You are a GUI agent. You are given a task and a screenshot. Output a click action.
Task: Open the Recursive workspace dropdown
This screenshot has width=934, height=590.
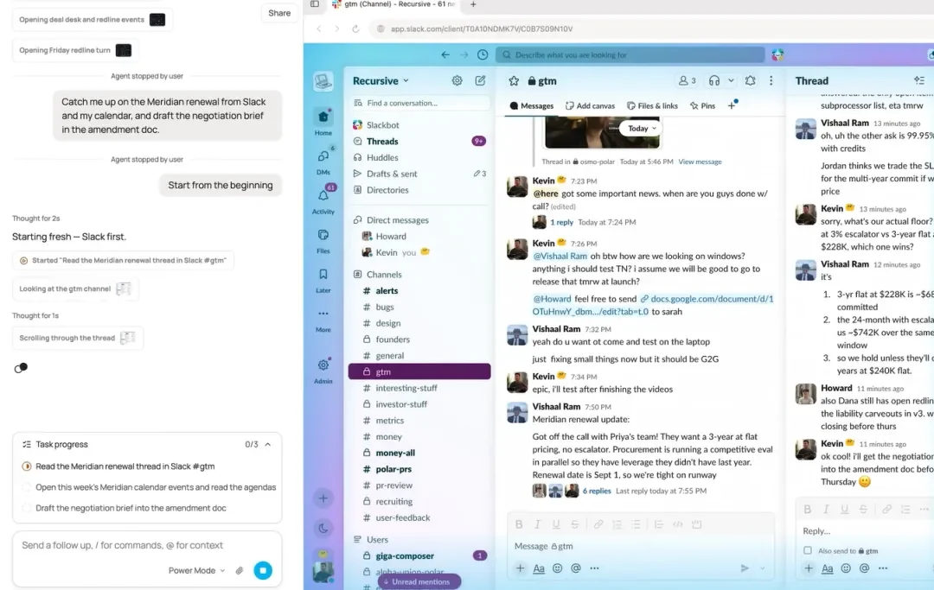pos(381,81)
